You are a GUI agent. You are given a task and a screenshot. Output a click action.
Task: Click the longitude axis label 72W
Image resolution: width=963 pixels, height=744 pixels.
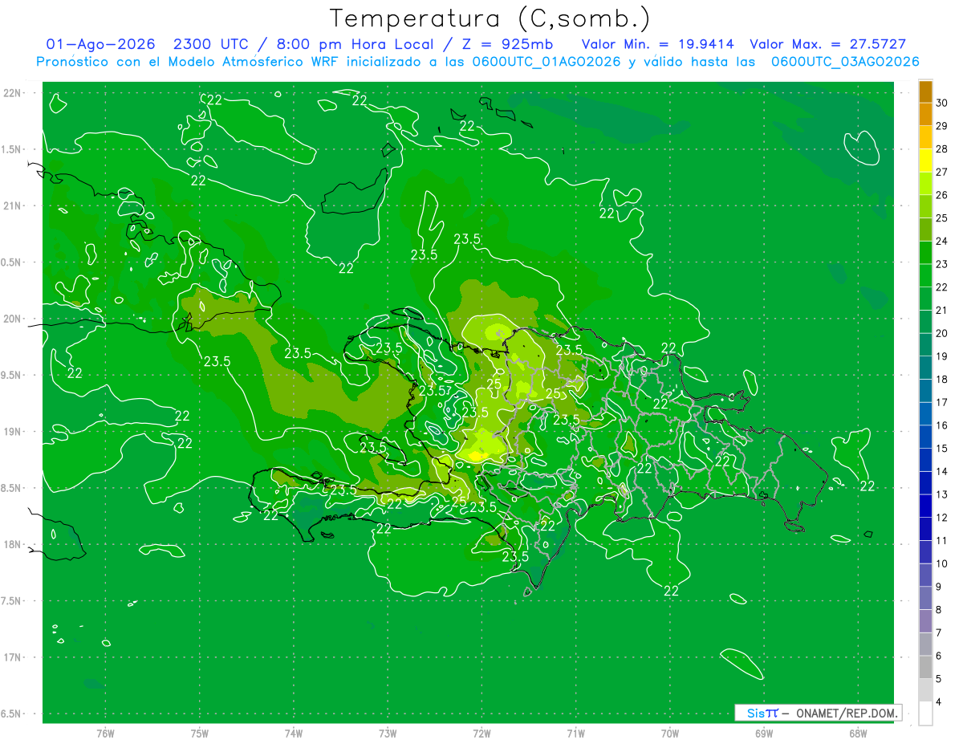tap(481, 734)
